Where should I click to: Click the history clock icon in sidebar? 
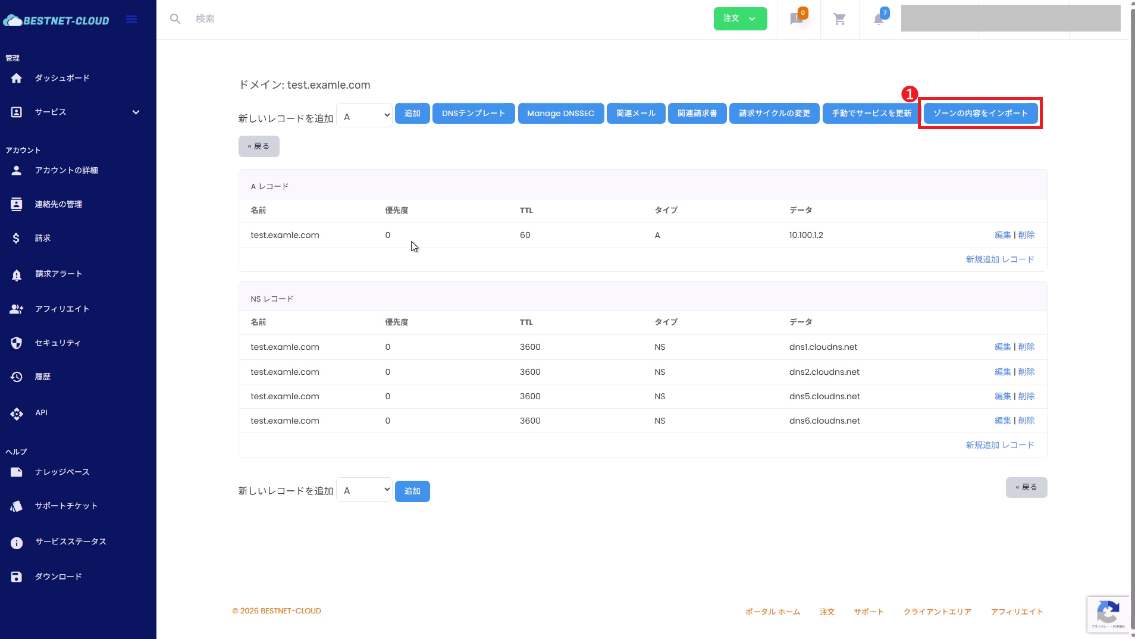pyautogui.click(x=17, y=377)
